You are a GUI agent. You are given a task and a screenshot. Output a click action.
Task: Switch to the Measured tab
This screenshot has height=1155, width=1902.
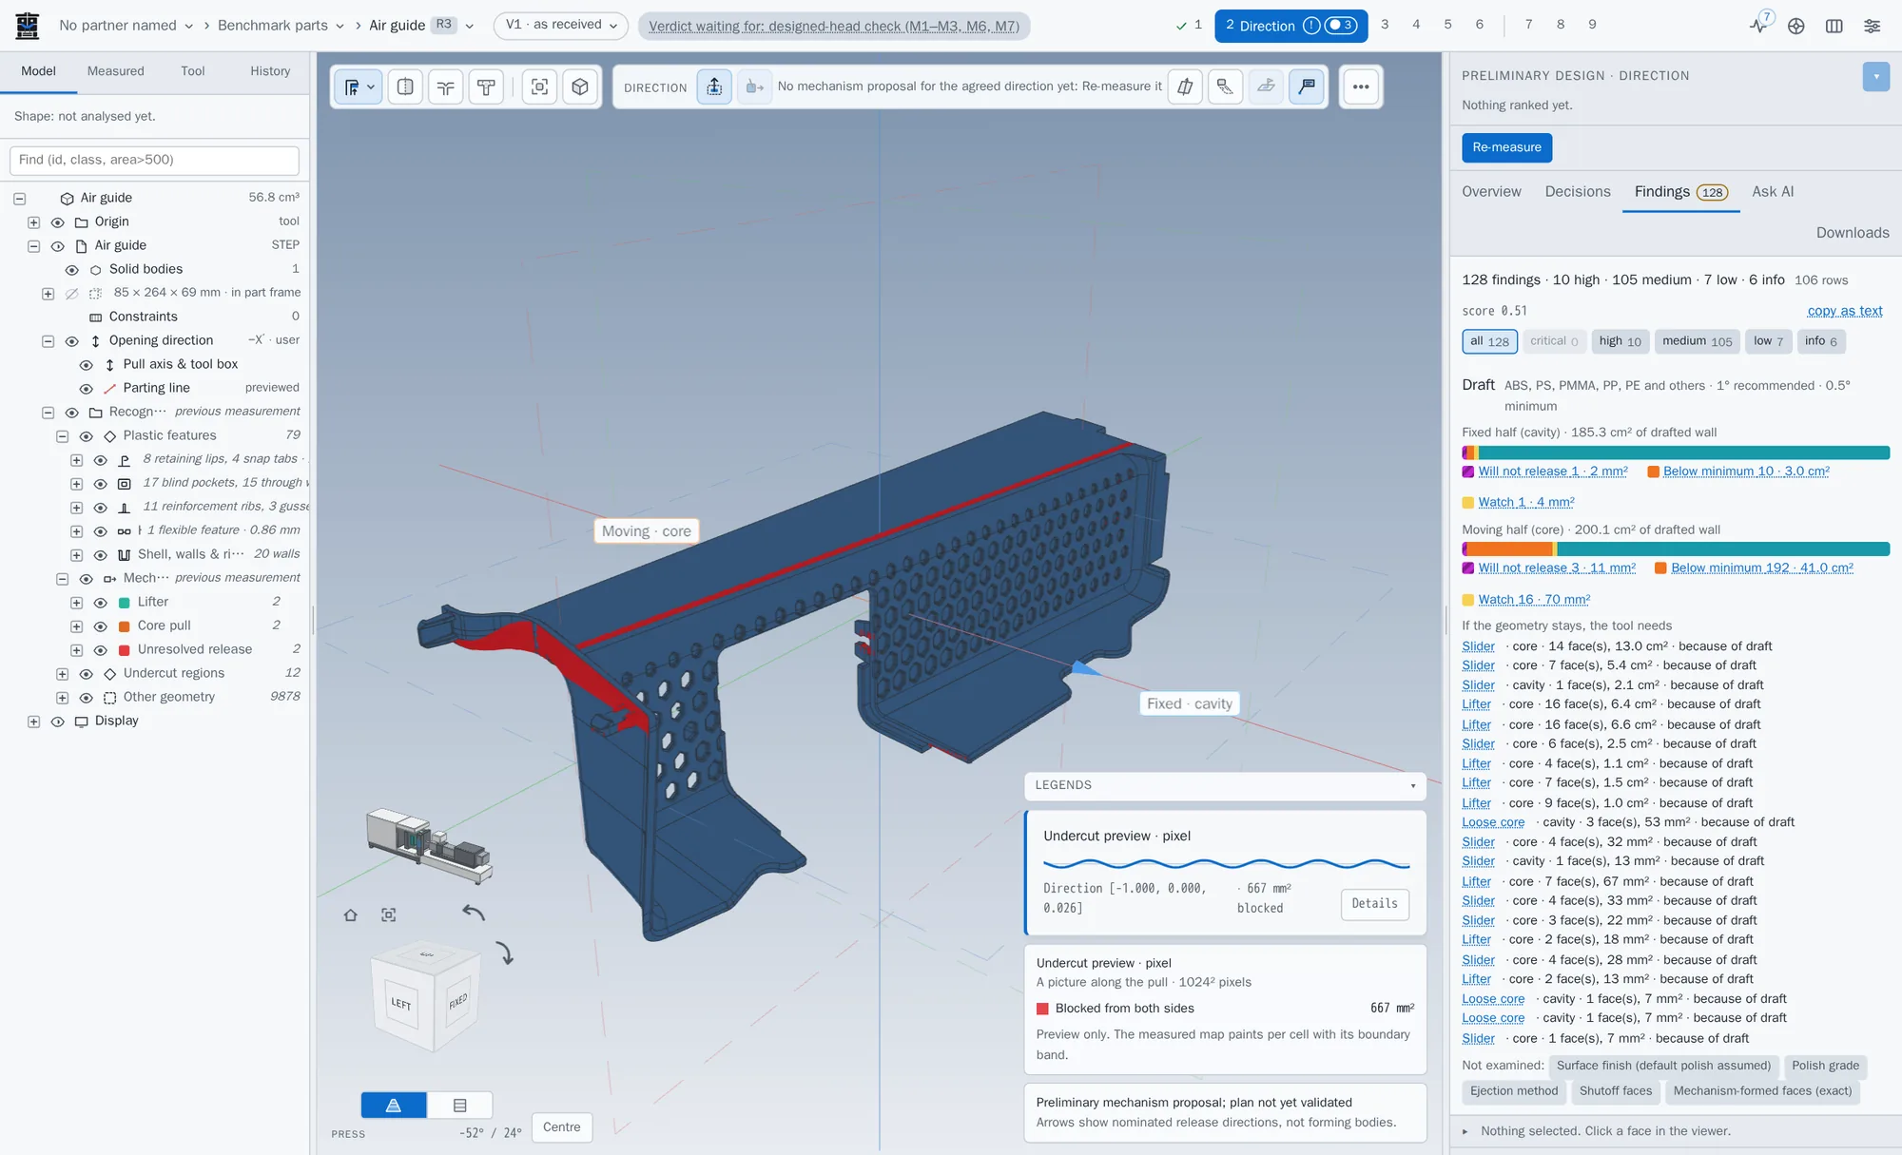(115, 71)
